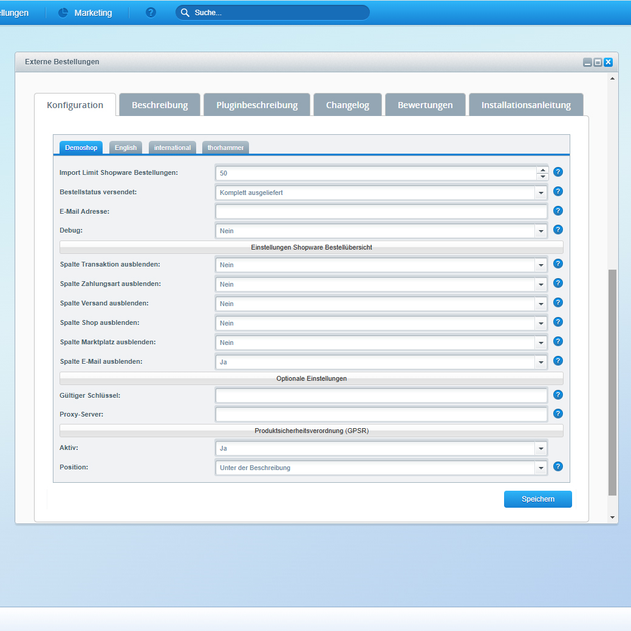The height and width of the screenshot is (631, 631).
Task: Expand the Debug dropdown
Action: coord(541,231)
